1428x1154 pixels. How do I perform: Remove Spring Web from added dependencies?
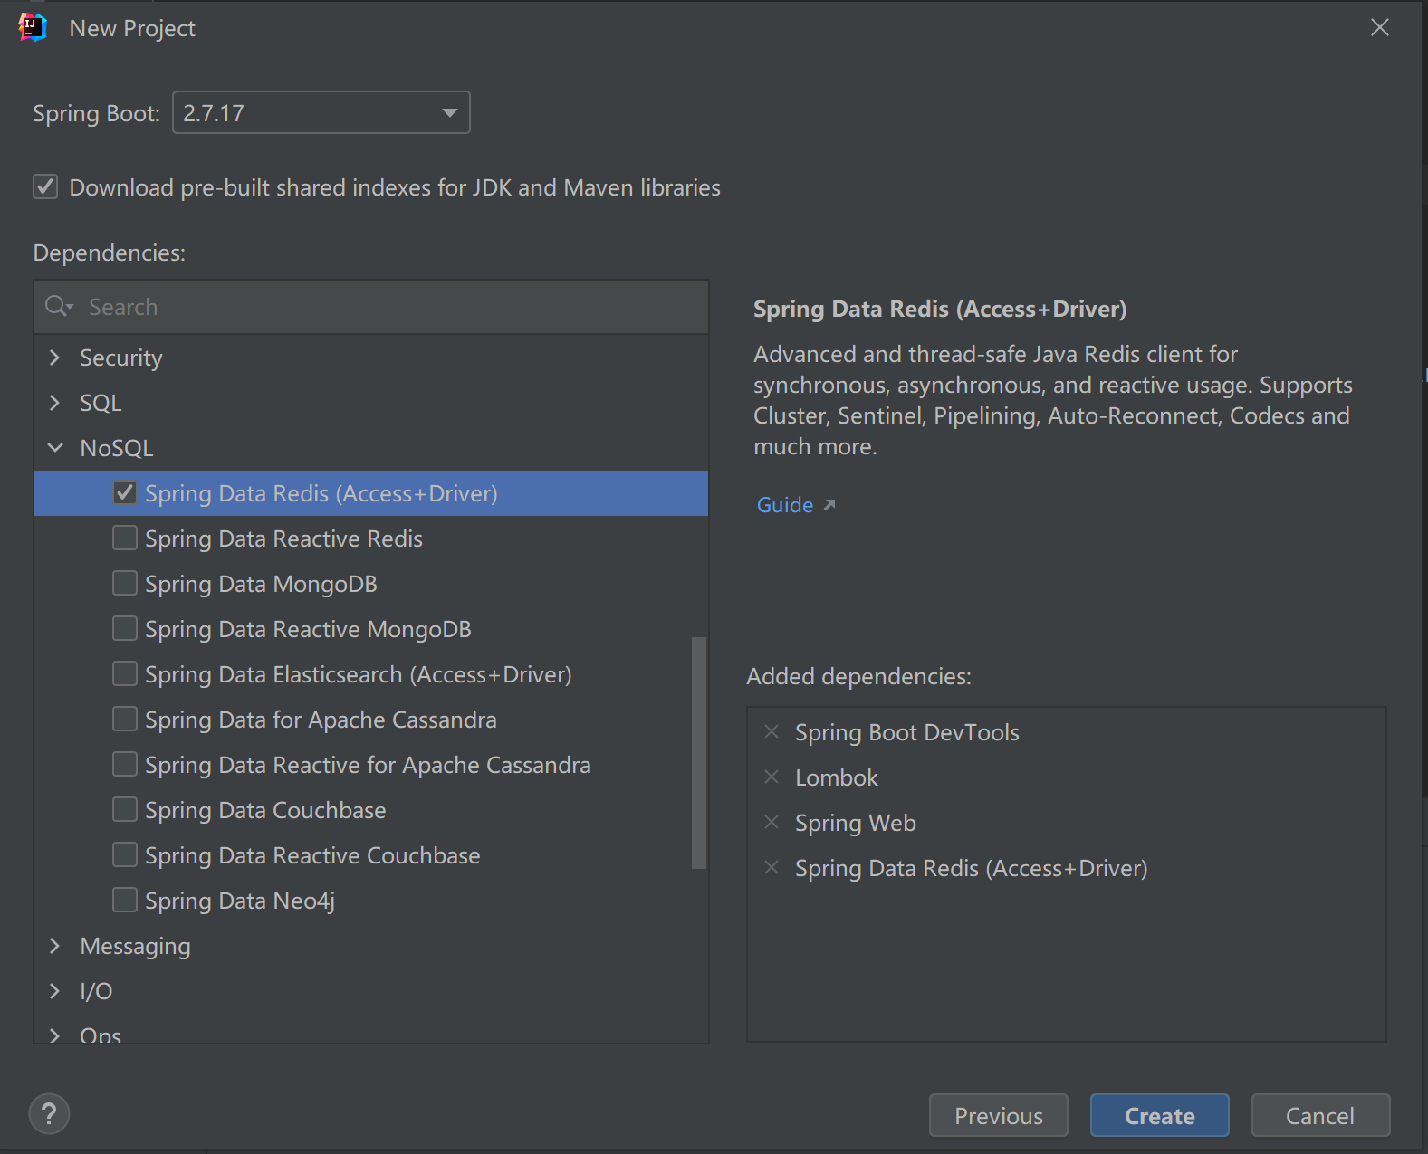tap(772, 822)
